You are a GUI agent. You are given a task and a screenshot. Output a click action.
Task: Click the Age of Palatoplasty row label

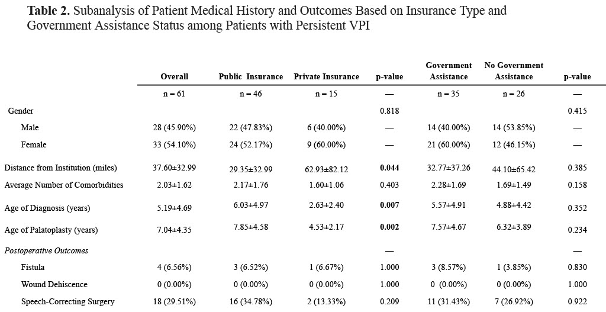(x=51, y=230)
